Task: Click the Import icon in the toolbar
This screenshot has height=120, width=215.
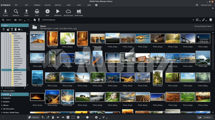Action: pos(5,11)
